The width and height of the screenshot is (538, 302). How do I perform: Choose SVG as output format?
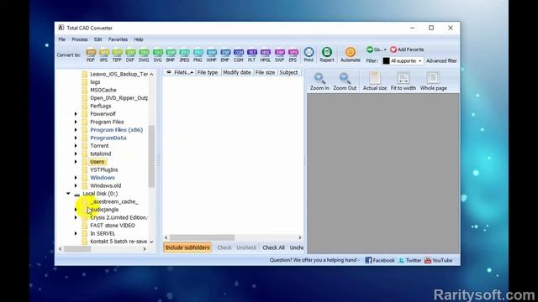pyautogui.click(x=157, y=55)
